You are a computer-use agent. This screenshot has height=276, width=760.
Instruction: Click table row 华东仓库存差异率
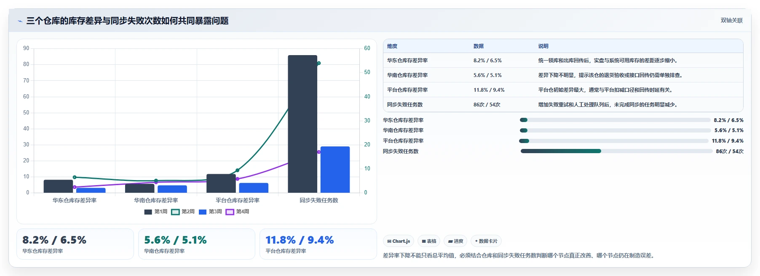coord(563,61)
